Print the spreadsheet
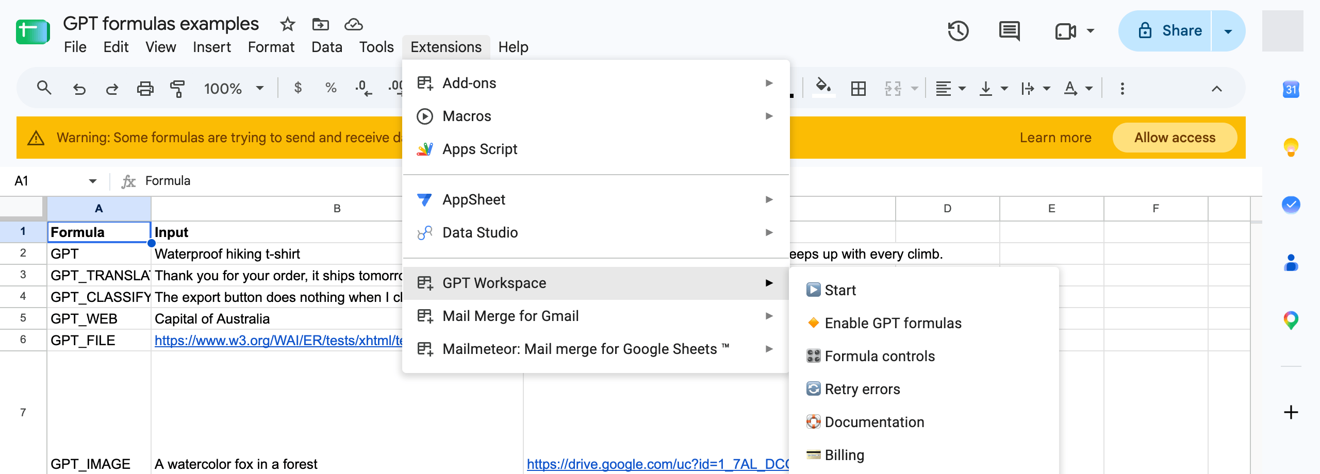Viewport: 1320px width, 474px height. coord(145,89)
